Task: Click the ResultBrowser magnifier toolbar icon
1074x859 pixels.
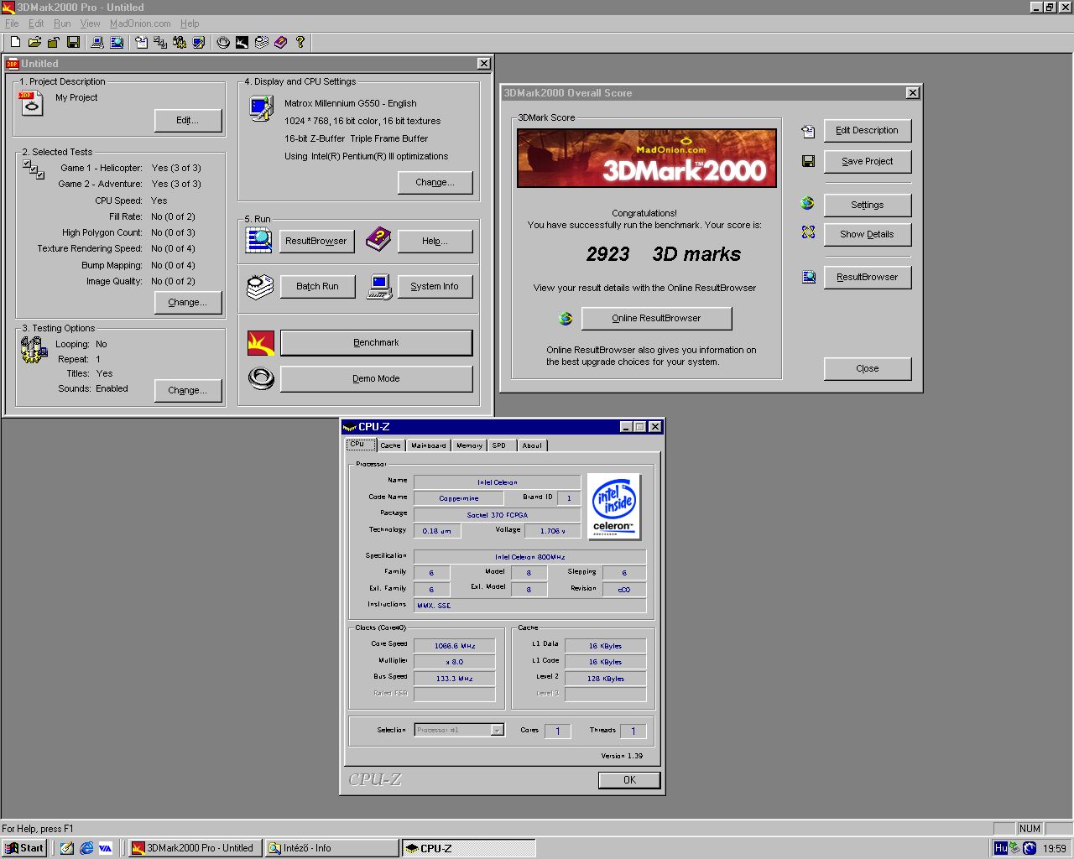Action: (117, 42)
